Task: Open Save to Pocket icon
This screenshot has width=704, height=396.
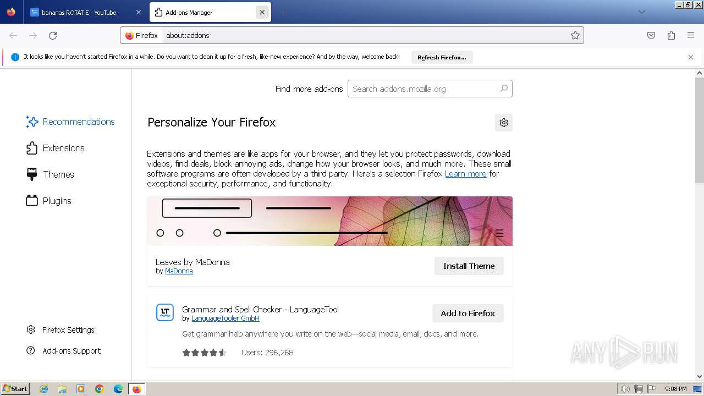Action: coord(651,35)
